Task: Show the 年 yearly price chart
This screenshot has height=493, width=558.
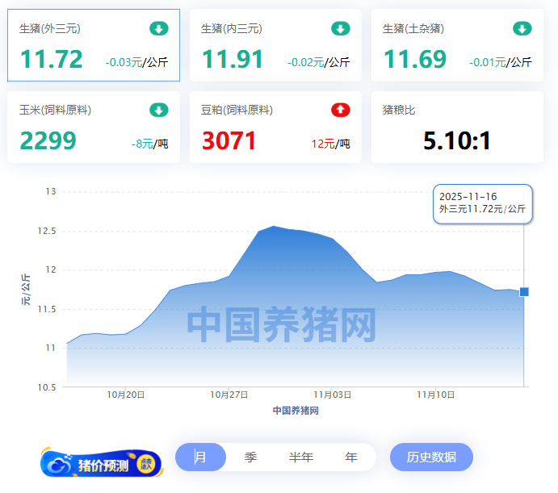Action: (351, 457)
